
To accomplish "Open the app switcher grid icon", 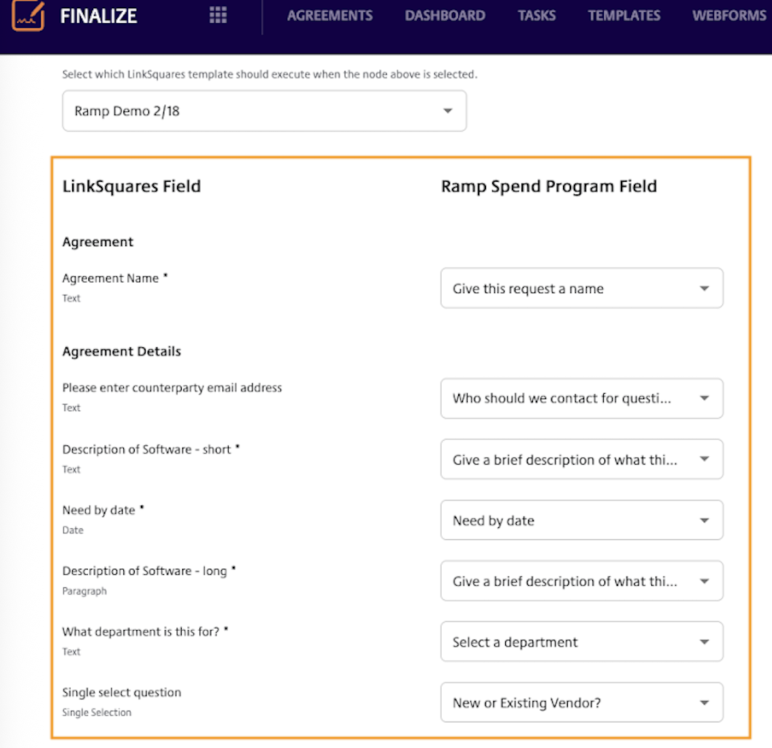I will (218, 16).
